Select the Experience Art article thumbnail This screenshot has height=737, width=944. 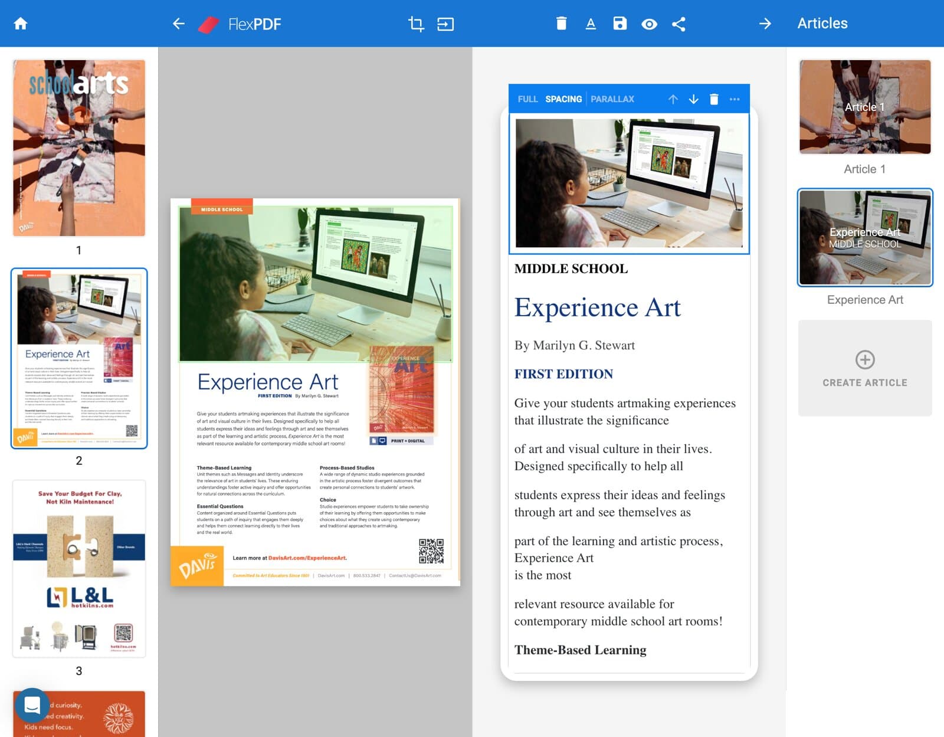pyautogui.click(x=865, y=238)
